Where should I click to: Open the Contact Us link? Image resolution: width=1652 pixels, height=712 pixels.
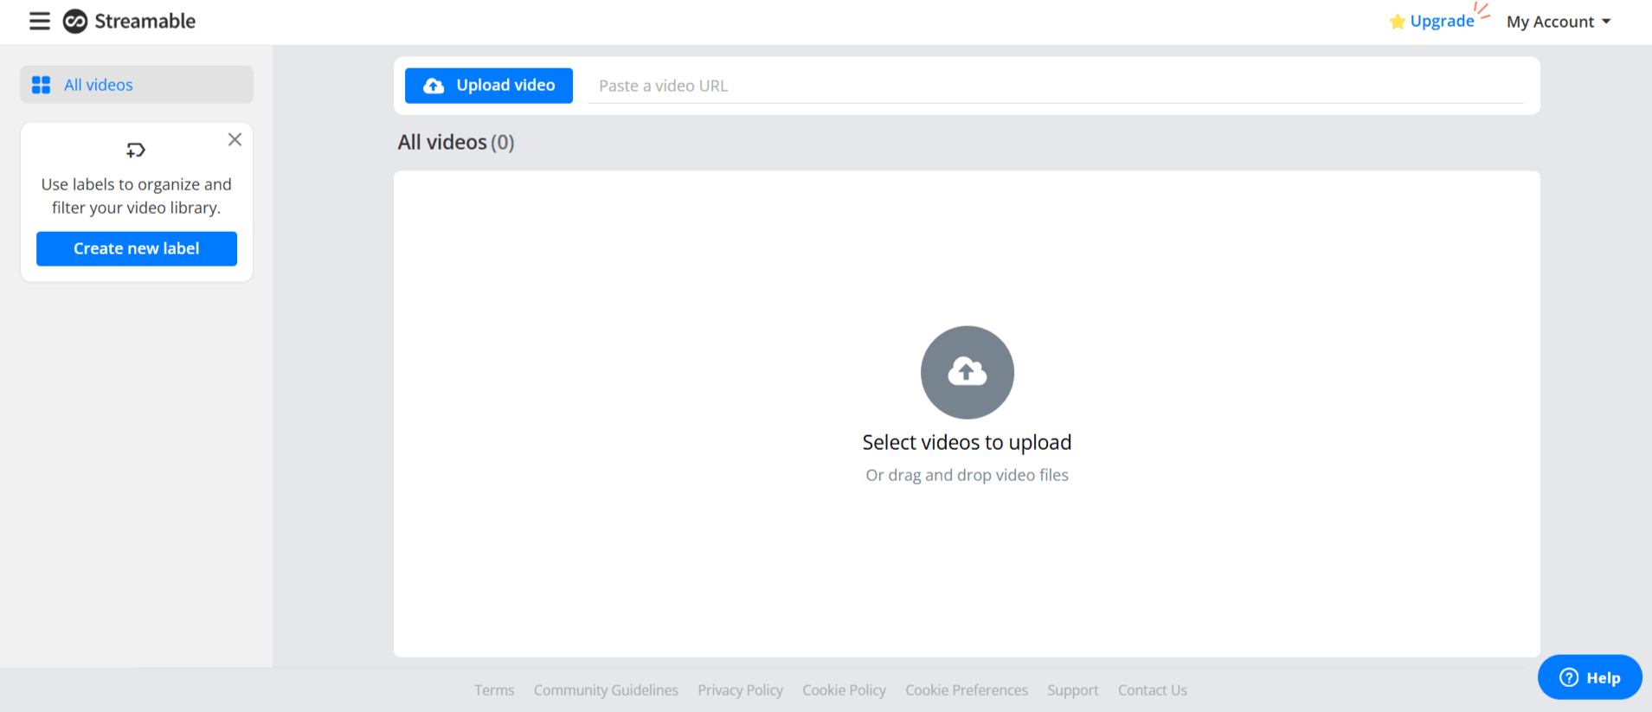(x=1153, y=690)
